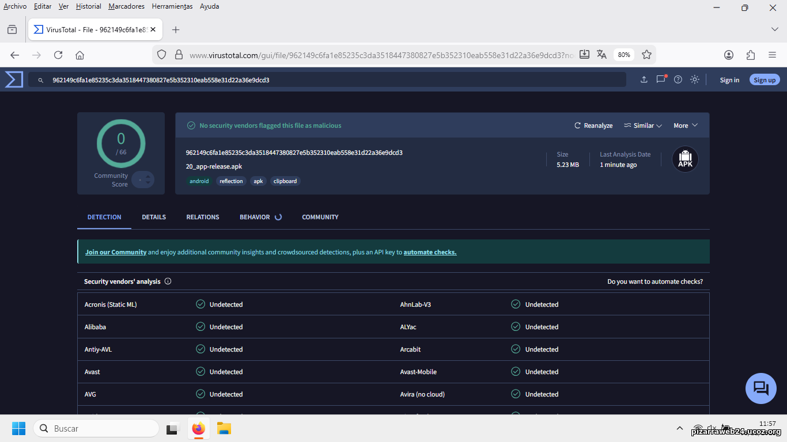Bookmark this page with star icon
Viewport: 787px width, 442px height.
646,55
